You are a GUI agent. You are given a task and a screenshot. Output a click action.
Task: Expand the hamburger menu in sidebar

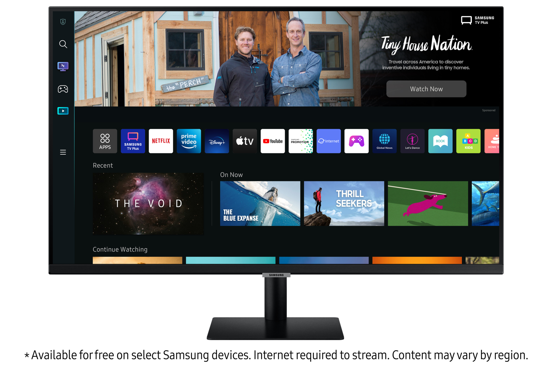pos(63,152)
